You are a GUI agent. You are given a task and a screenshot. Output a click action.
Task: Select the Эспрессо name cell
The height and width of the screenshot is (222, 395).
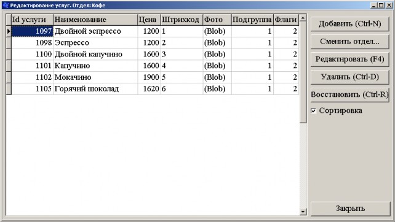95,43
